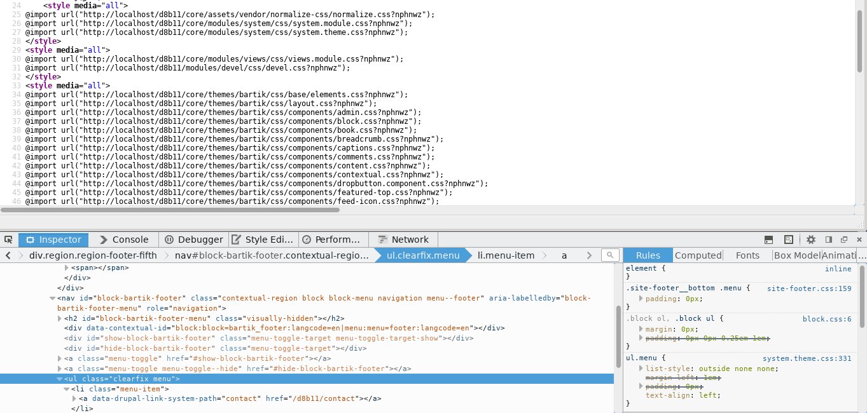Expand margin shorthand in .block ul rule
The height and width of the screenshot is (413, 867).
[641, 329]
